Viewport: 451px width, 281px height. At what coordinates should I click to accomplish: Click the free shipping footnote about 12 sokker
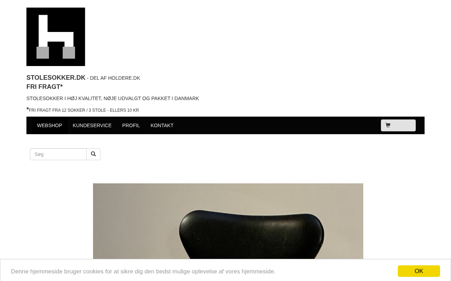83,110
